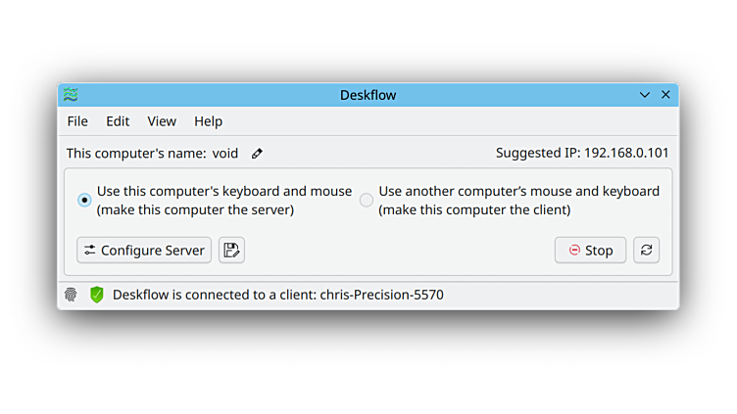Viewport: 737px width, 414px height.
Task: Stop the running Deskflow server
Action: coord(590,251)
